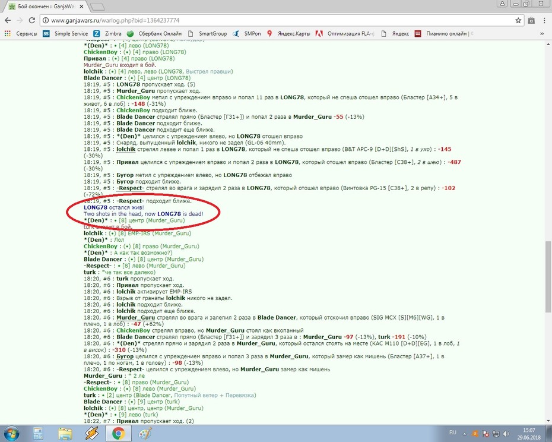
Task: Open the Яндекс bookmark
Action: pos(395,33)
